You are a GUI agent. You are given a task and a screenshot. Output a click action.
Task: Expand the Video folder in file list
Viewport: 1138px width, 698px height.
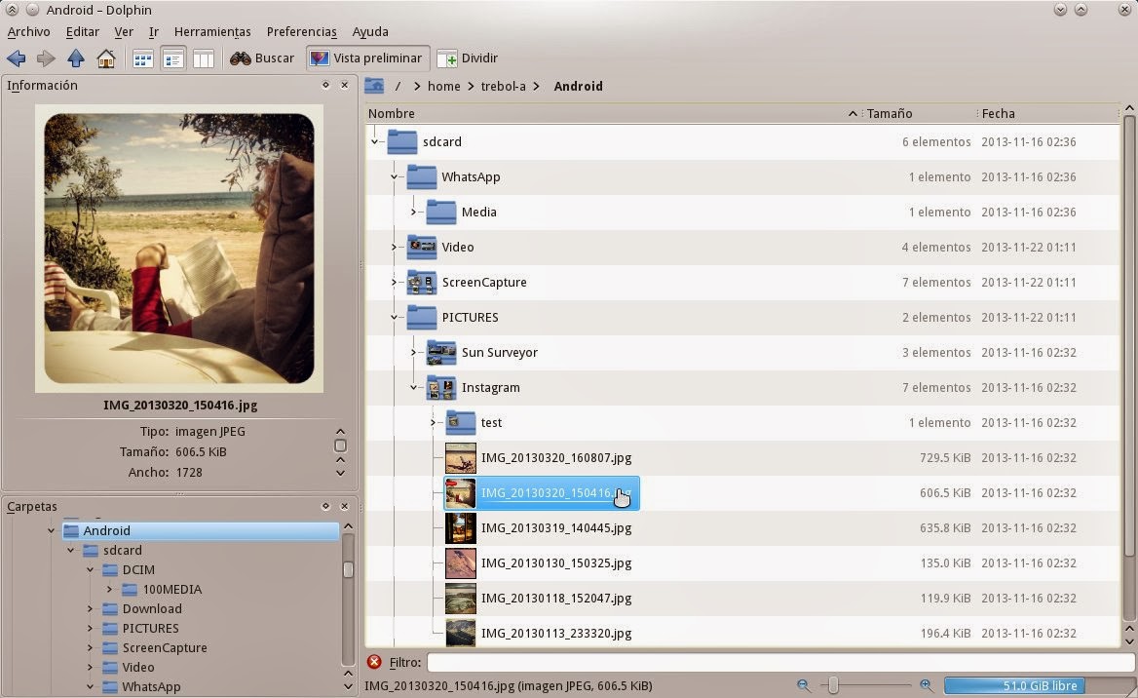point(394,248)
